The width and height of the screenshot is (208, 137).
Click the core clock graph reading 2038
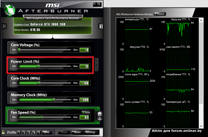pyautogui.click(x=137, y=88)
